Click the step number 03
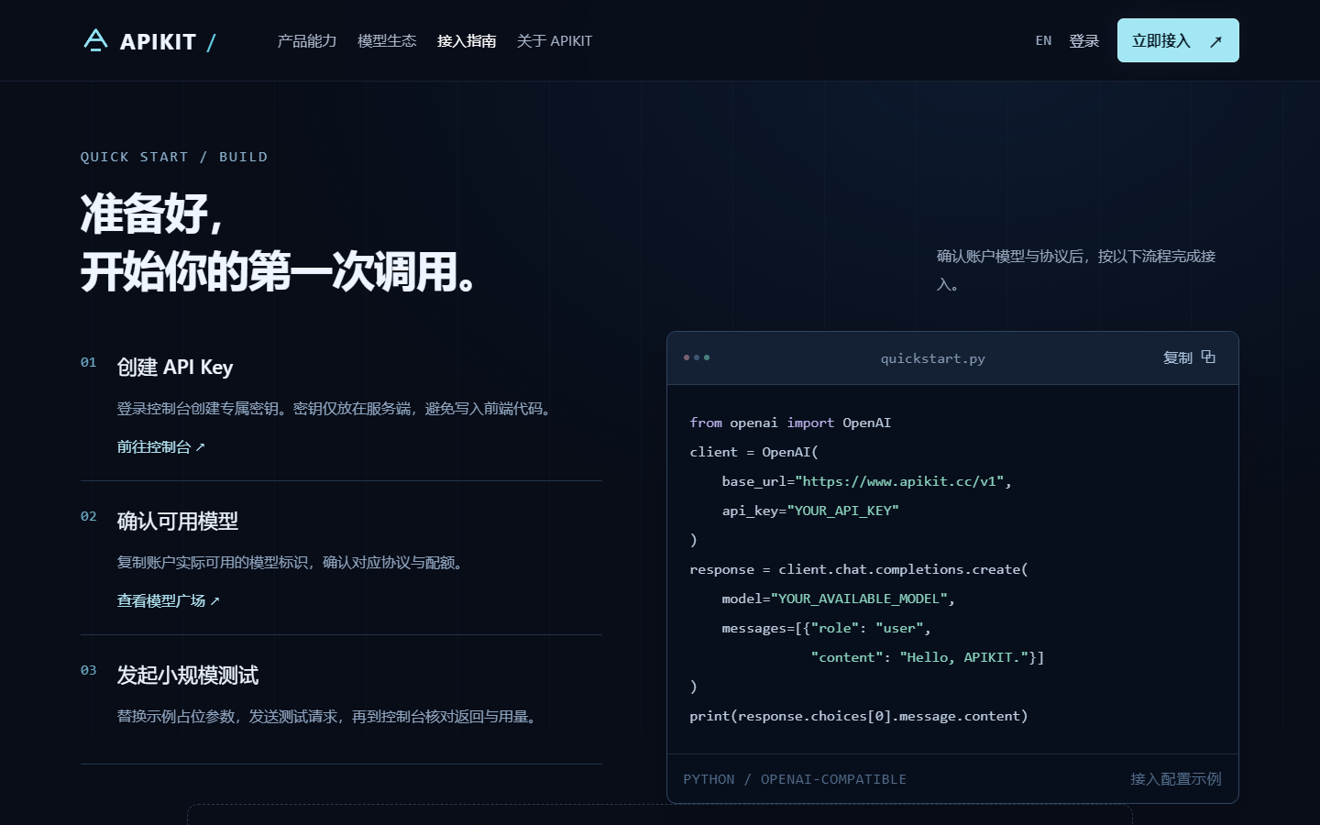Screen dimensions: 1320x825 [x=89, y=670]
